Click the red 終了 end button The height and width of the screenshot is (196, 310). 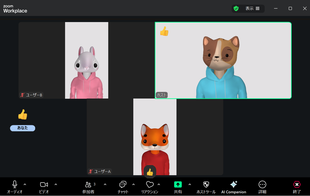(297, 185)
